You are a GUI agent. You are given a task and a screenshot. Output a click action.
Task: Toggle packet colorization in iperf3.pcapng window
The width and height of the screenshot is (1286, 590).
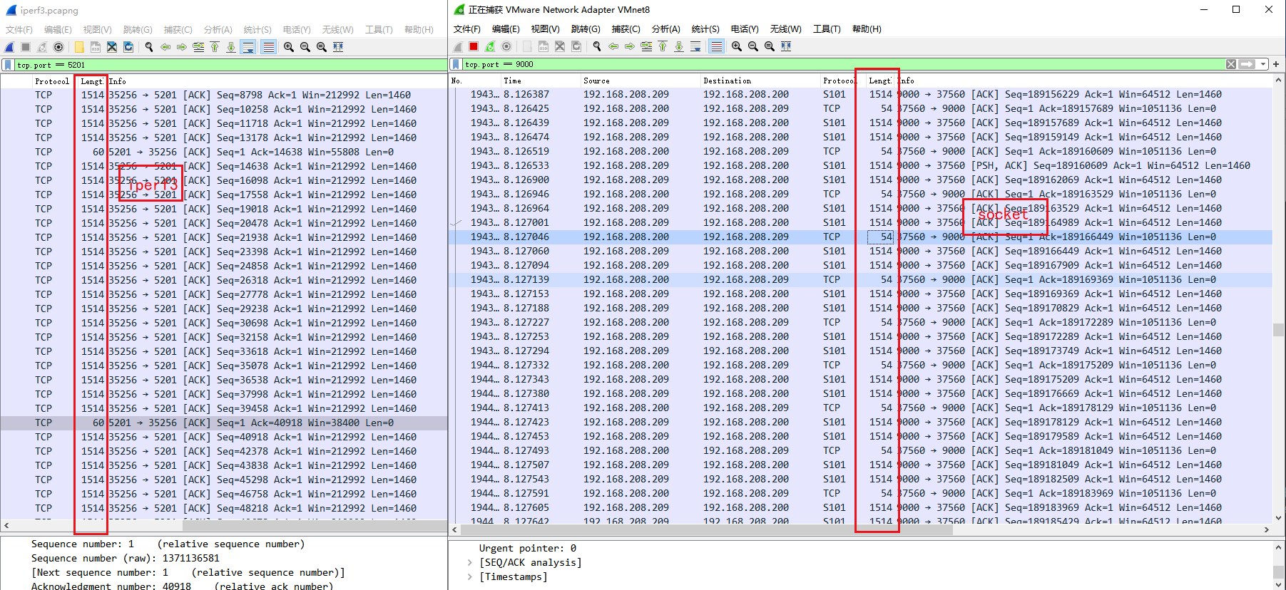coord(268,47)
